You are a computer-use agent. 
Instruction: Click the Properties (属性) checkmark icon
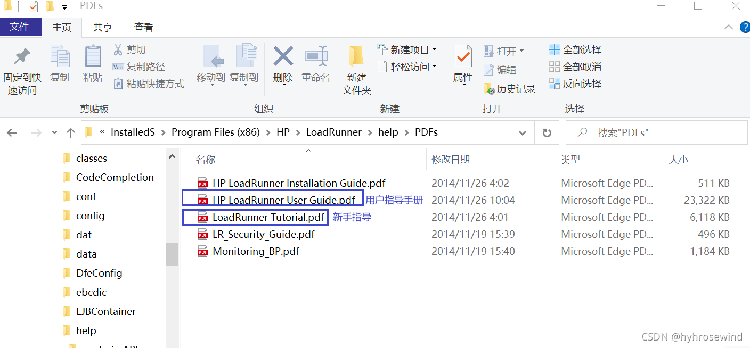coord(463,55)
